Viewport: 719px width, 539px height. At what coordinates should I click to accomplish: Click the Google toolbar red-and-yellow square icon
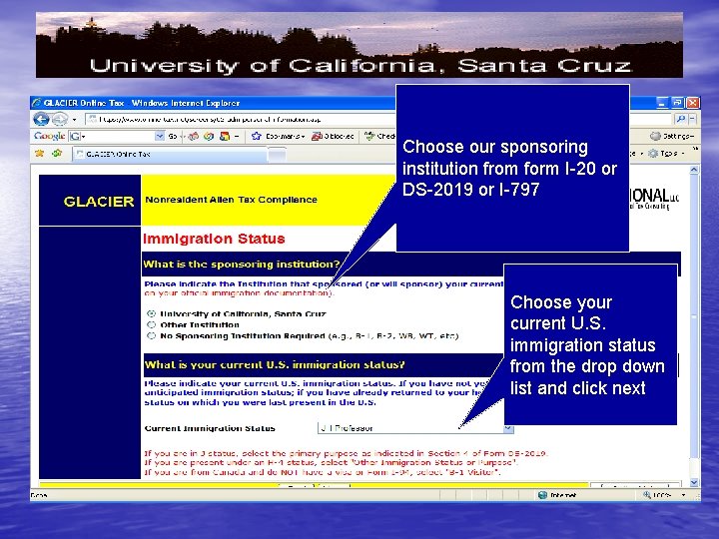[x=225, y=136]
